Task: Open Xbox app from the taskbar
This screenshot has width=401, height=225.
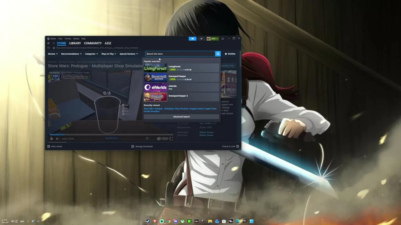Action: pyautogui.click(x=182, y=221)
